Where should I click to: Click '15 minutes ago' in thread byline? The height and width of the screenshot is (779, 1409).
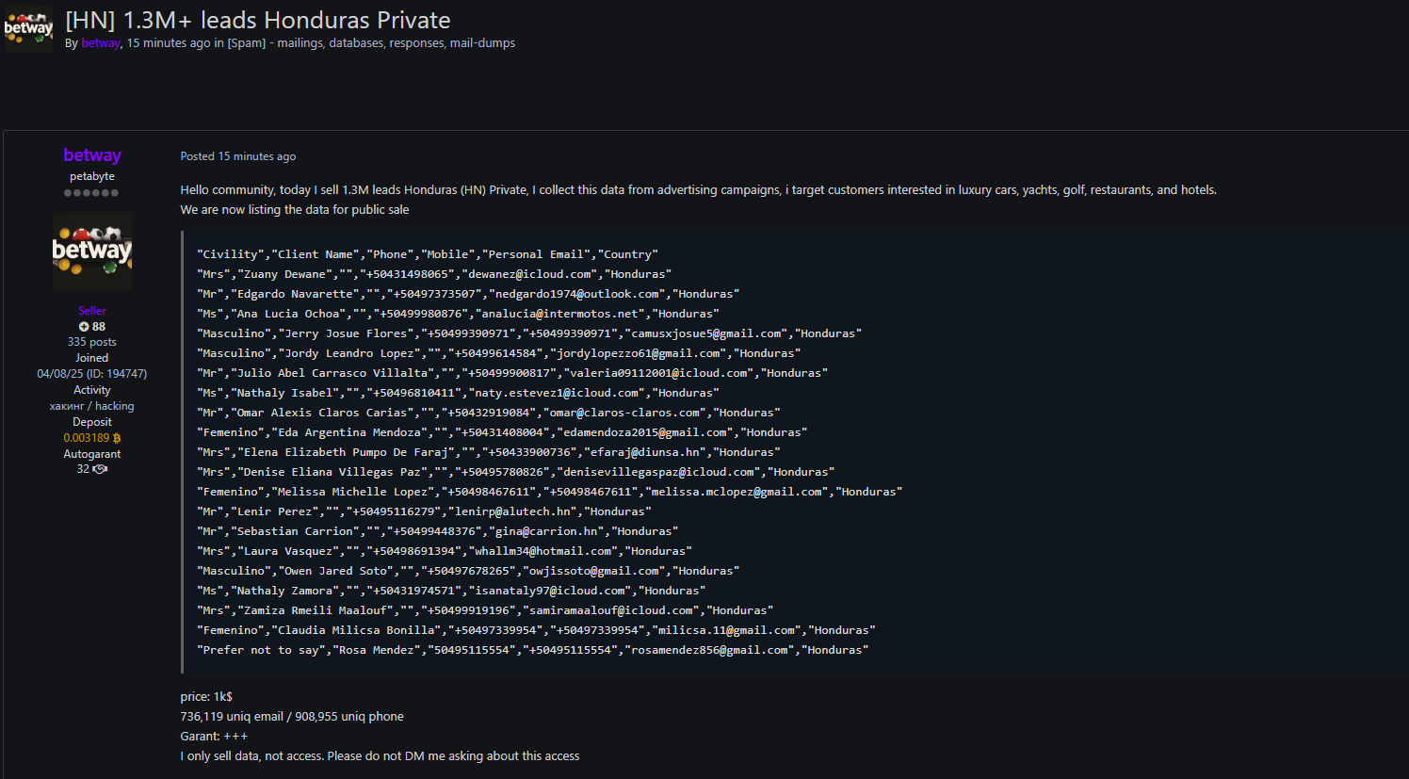[169, 43]
